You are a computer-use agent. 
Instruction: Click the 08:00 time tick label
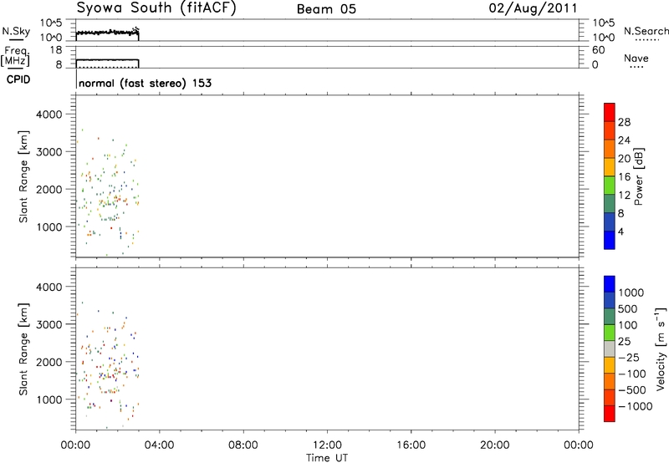243,445
